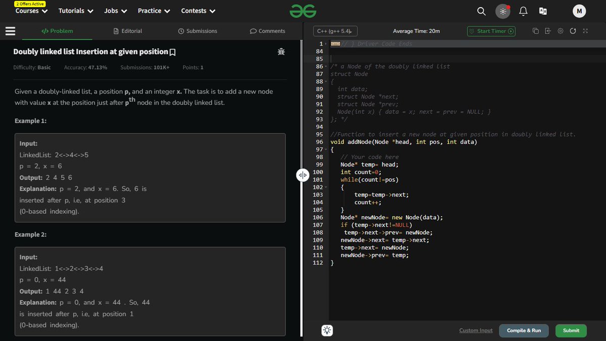Collapse code fold at line 102

[326, 187]
